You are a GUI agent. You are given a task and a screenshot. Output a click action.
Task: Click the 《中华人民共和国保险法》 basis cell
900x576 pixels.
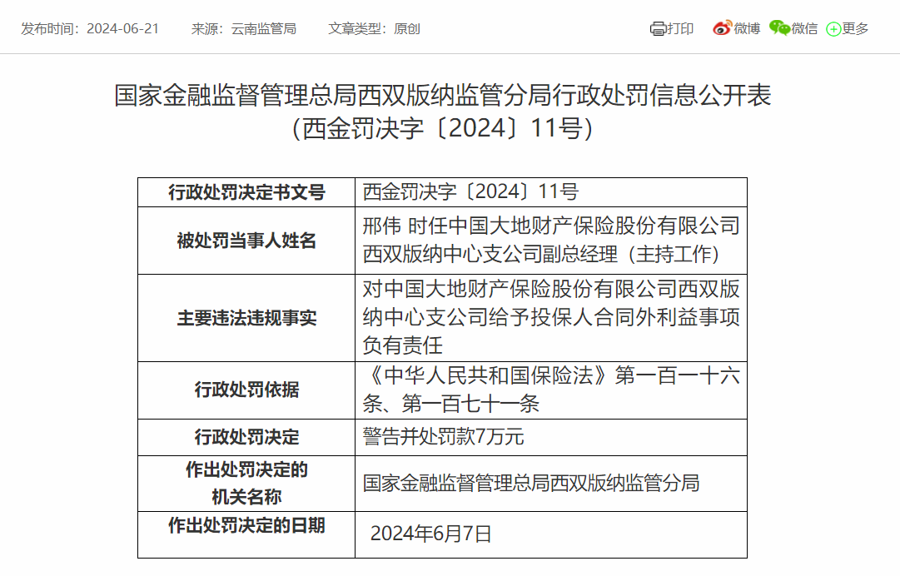pyautogui.click(x=551, y=390)
